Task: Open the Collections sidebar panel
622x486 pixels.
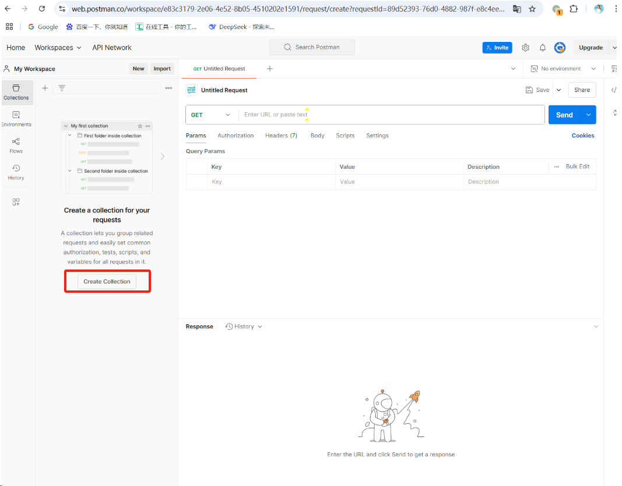Action: 16,93
